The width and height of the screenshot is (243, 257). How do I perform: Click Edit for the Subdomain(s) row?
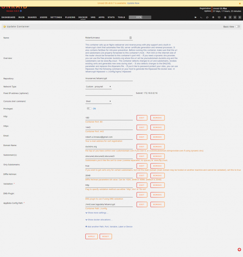click(142, 156)
